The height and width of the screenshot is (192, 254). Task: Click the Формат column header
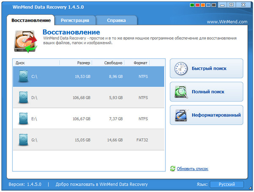[140, 63]
